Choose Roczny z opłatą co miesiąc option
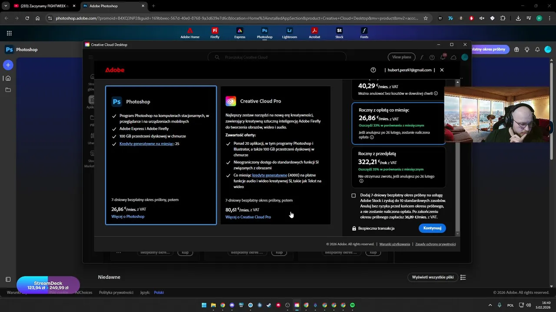 click(398, 123)
